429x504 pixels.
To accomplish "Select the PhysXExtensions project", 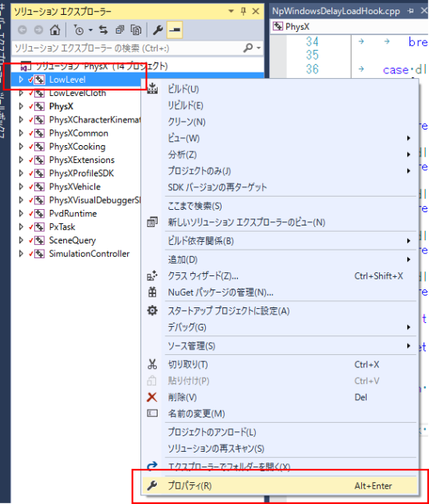I will click(82, 160).
